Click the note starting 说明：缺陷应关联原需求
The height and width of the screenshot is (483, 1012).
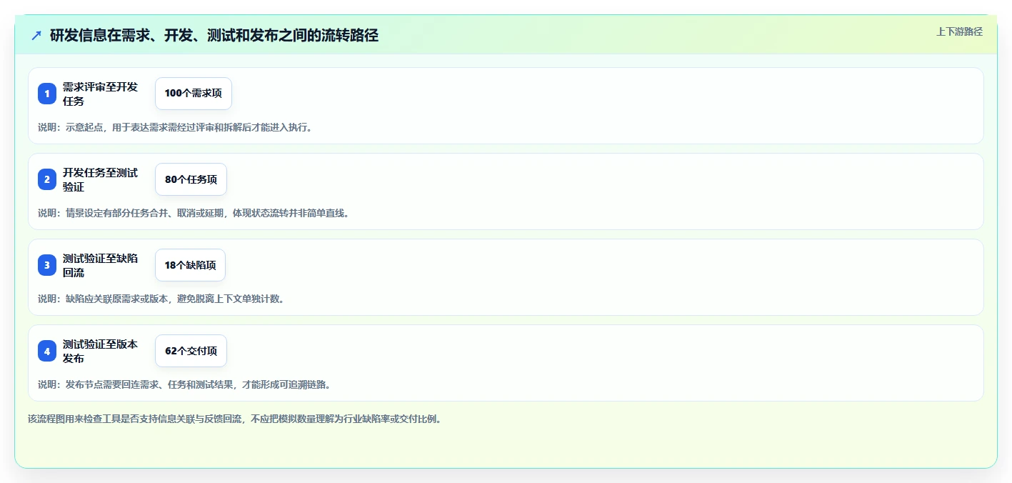click(161, 299)
